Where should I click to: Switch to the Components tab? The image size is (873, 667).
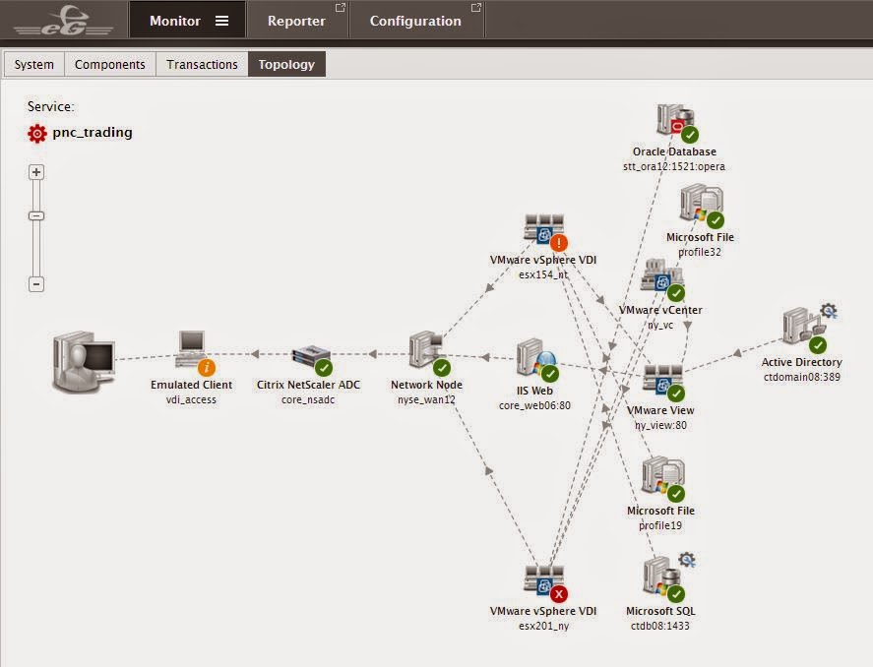point(109,64)
